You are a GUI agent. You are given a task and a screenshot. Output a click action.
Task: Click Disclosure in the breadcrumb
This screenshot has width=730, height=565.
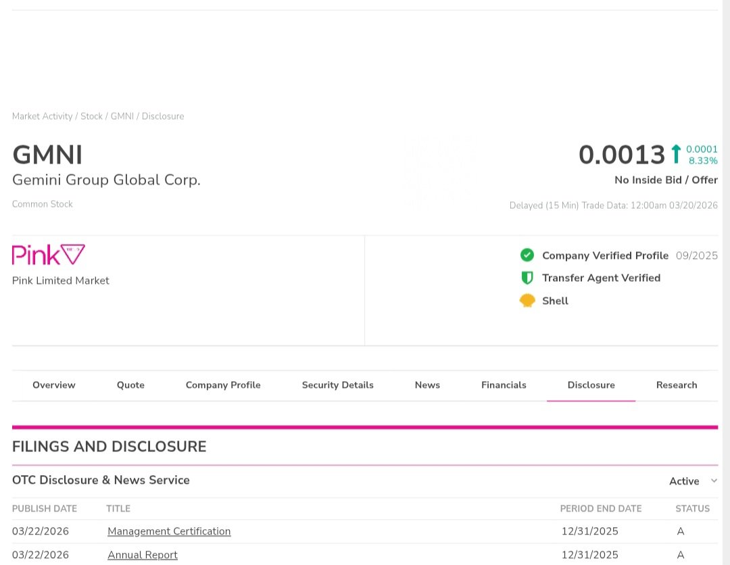click(163, 116)
